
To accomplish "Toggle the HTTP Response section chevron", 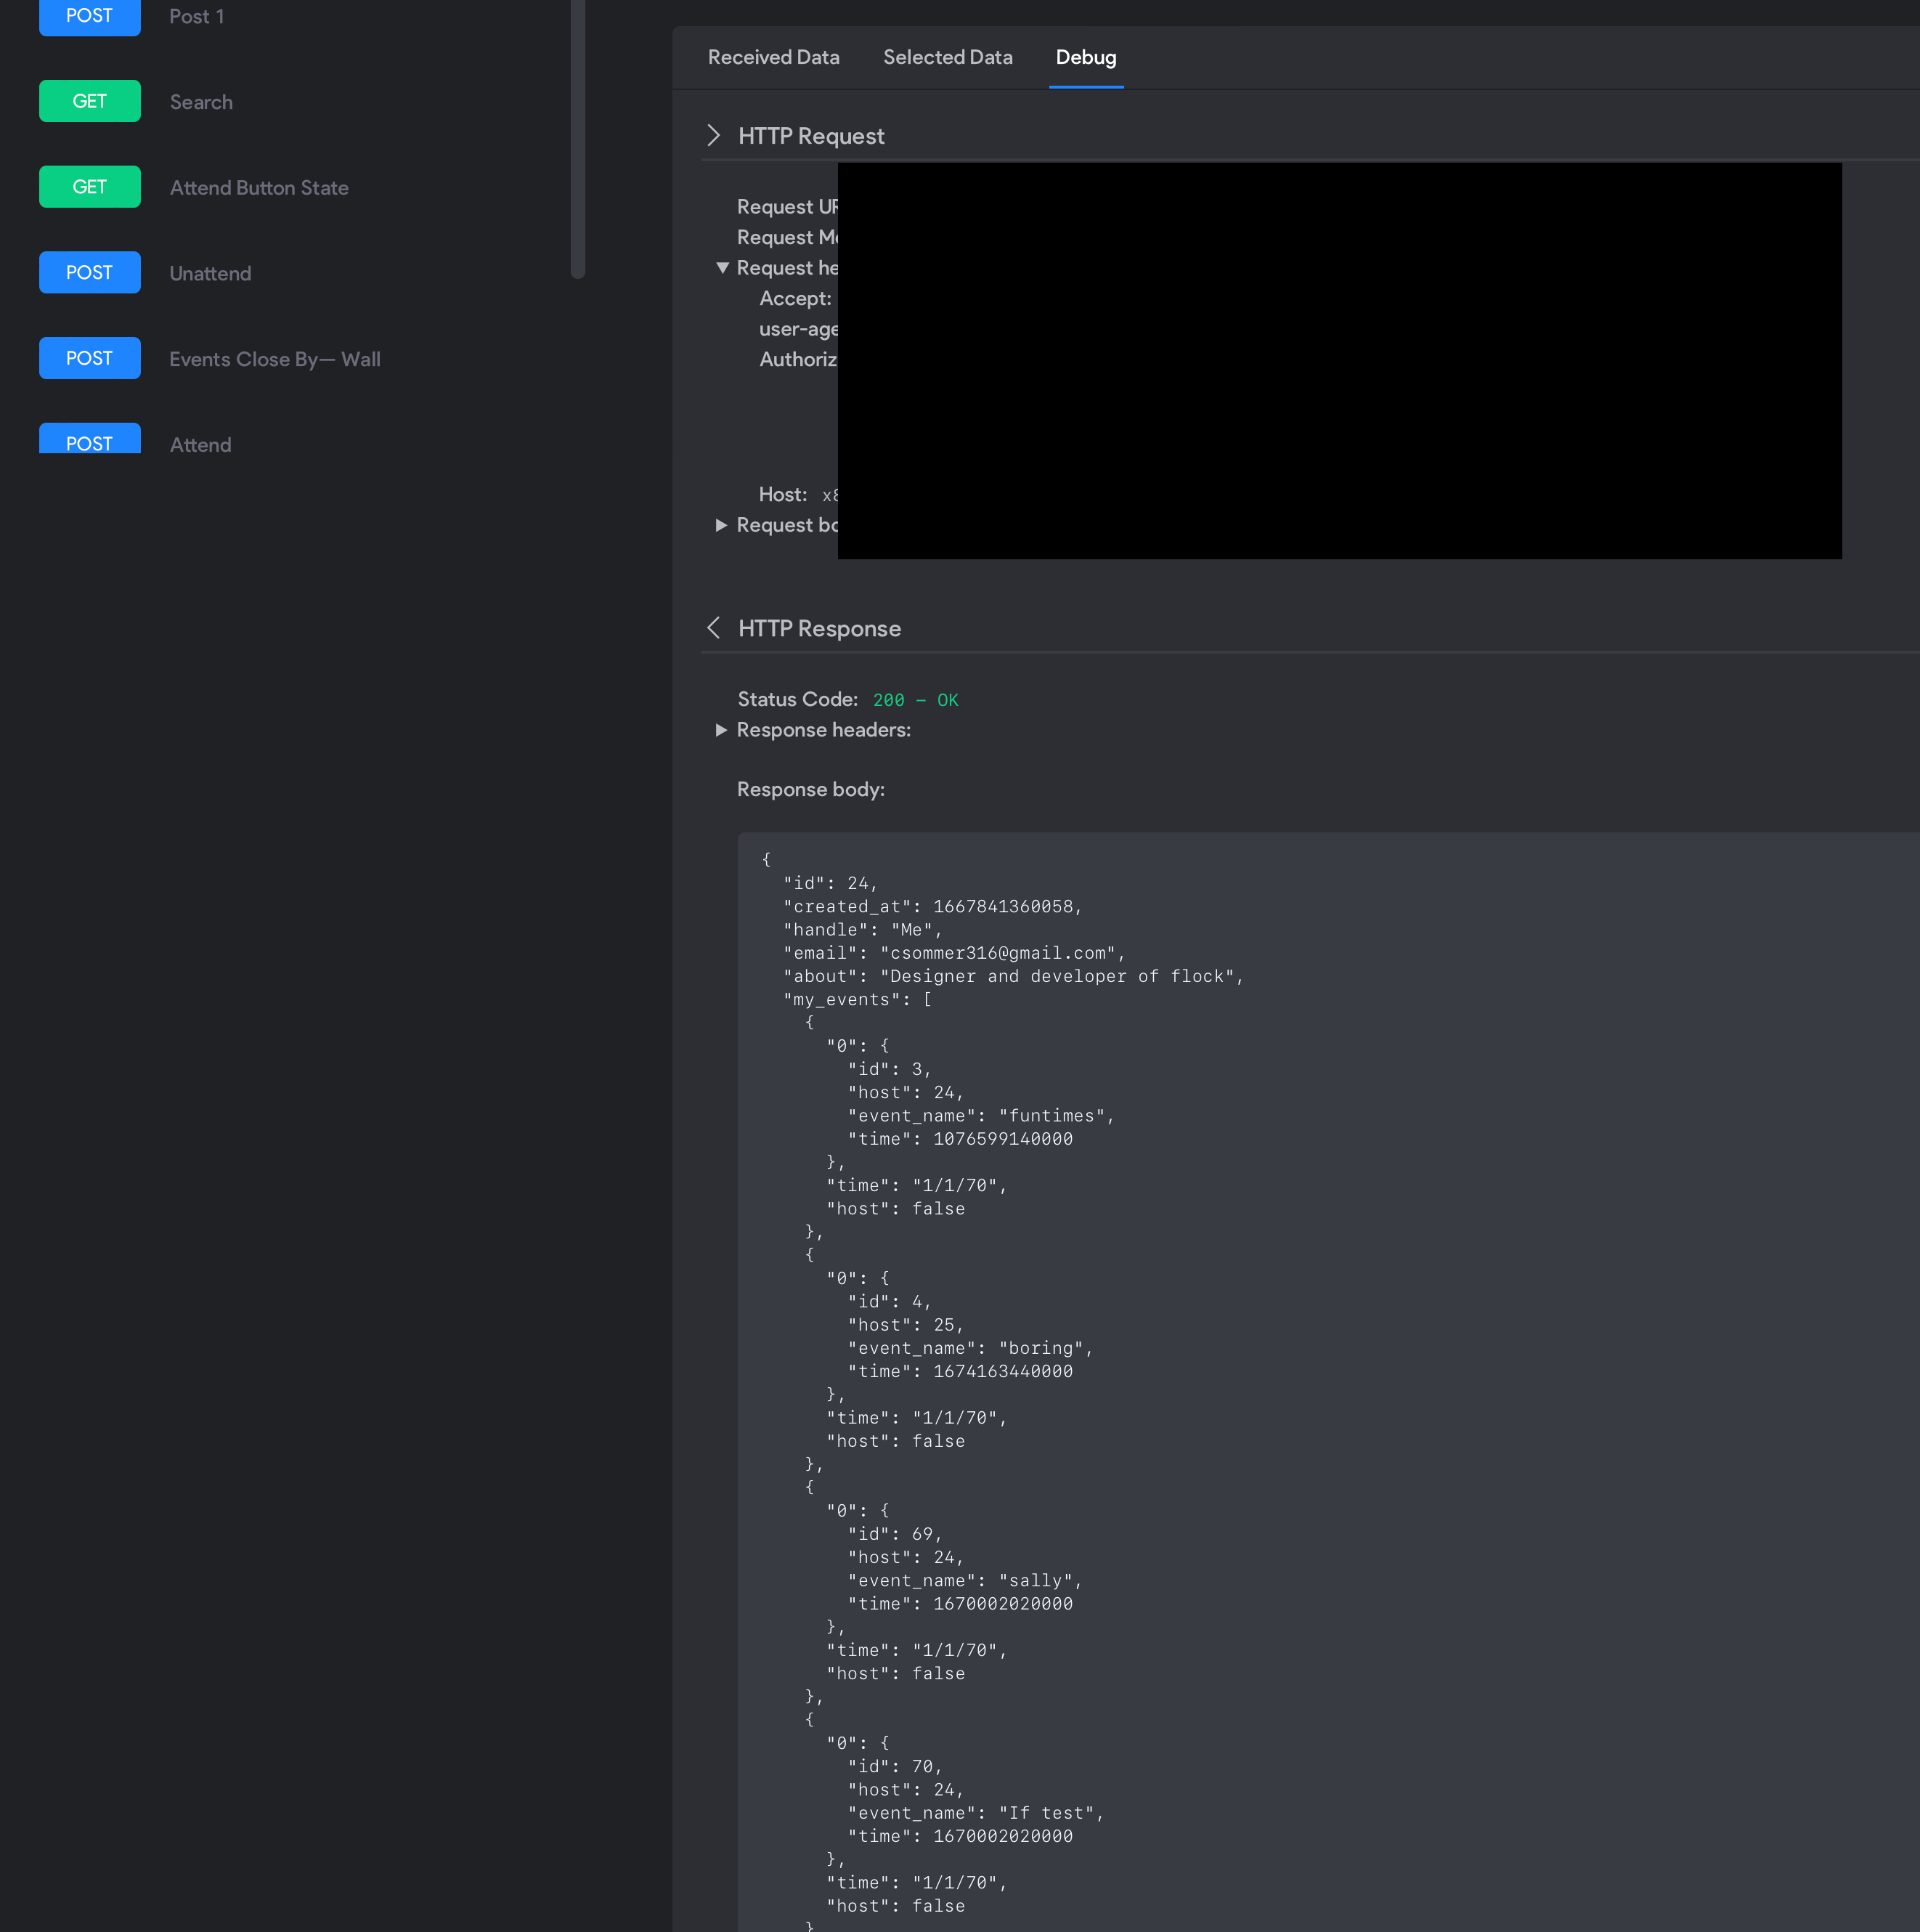I will point(714,628).
